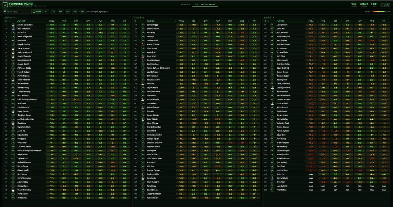This screenshot has width=393, height=207.
Task: Sort Section C by PUT column header
Action: coord(360,21)
